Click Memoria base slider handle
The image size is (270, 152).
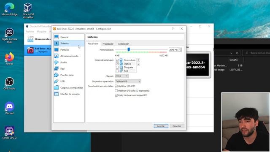tap(129, 49)
